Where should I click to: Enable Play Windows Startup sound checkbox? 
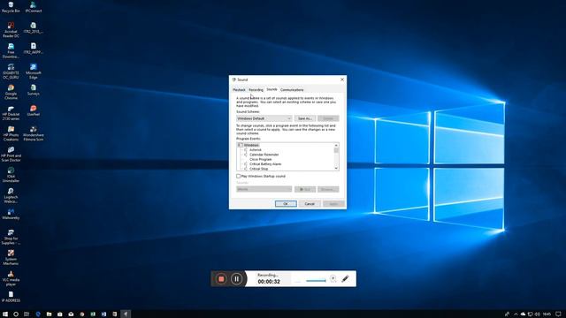pyautogui.click(x=238, y=177)
